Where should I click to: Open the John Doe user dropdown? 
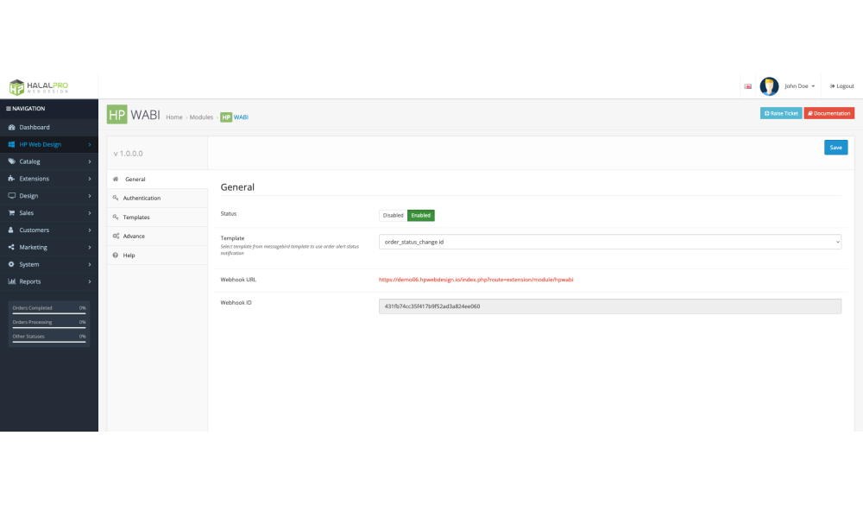(x=799, y=86)
